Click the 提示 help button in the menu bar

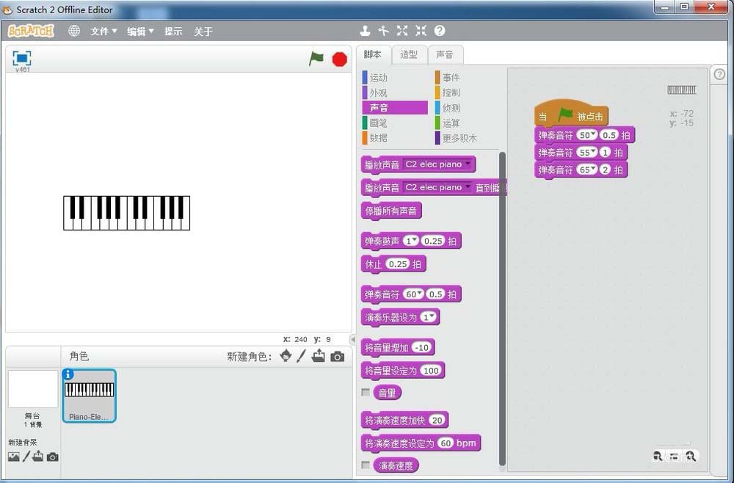click(173, 31)
